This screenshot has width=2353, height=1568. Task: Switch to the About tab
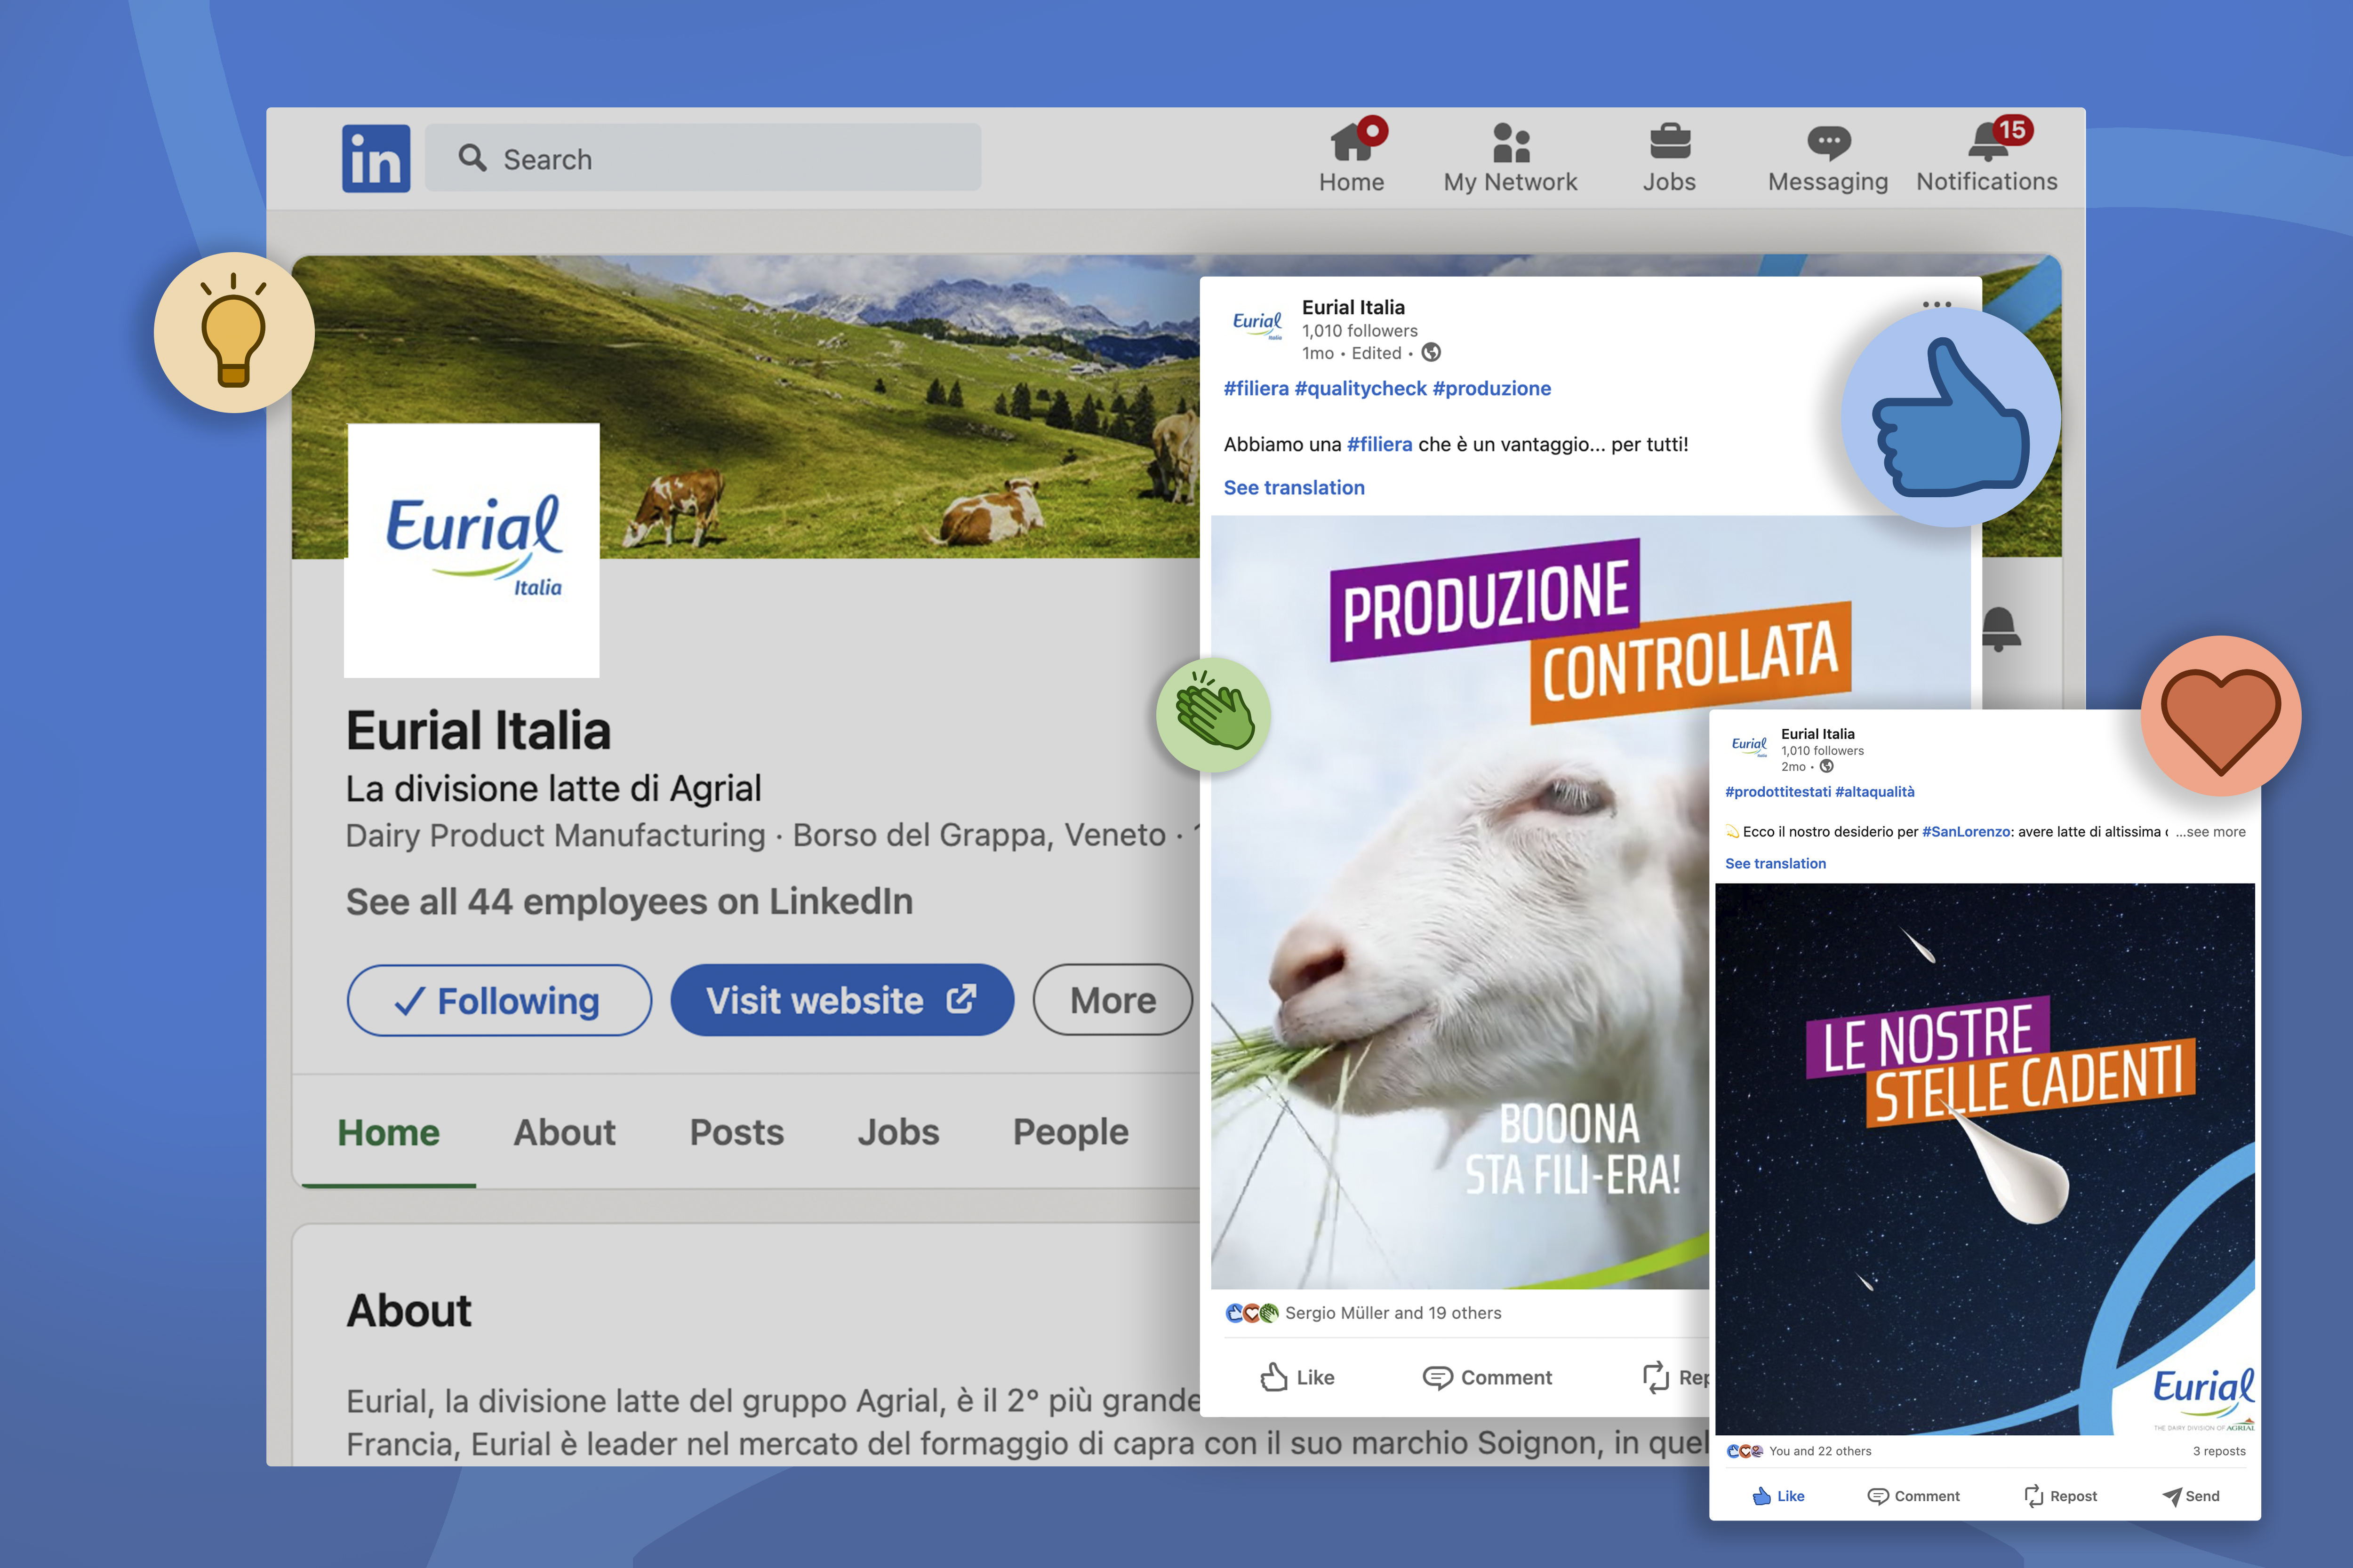(564, 1132)
